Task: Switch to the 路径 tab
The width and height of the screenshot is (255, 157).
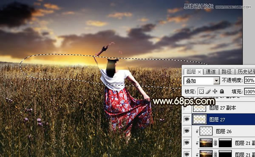Action: click(x=227, y=72)
